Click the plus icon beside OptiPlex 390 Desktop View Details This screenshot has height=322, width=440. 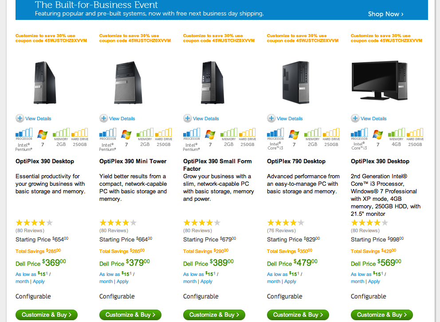pyautogui.click(x=20, y=118)
